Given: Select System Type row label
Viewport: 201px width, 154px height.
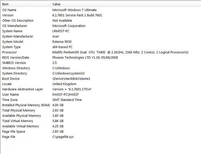Looking at the screenshot, I should [x=12, y=47].
